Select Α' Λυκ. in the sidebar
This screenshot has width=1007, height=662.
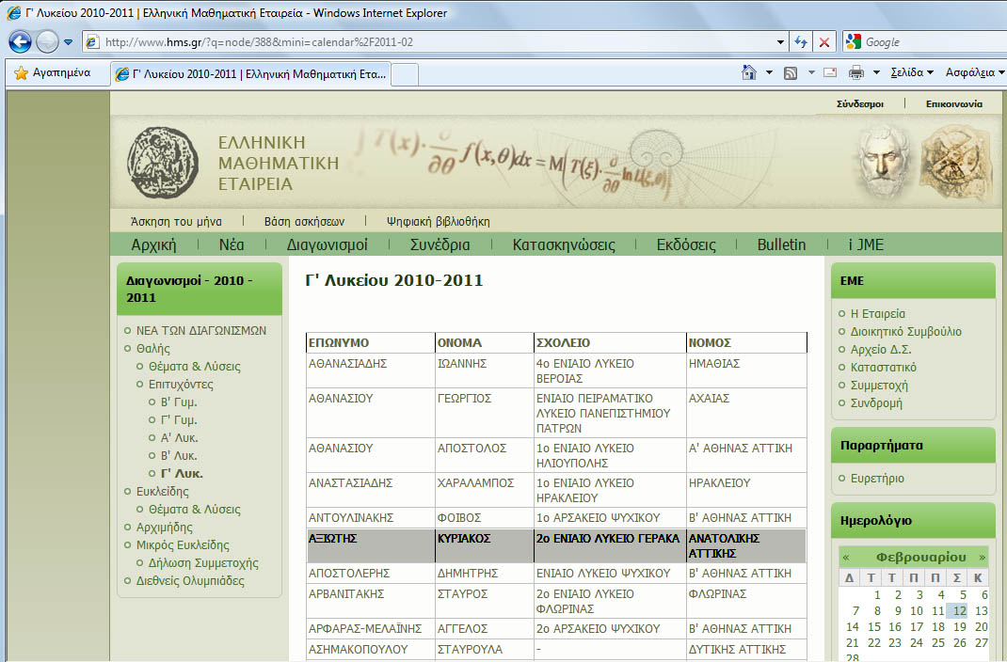(179, 438)
